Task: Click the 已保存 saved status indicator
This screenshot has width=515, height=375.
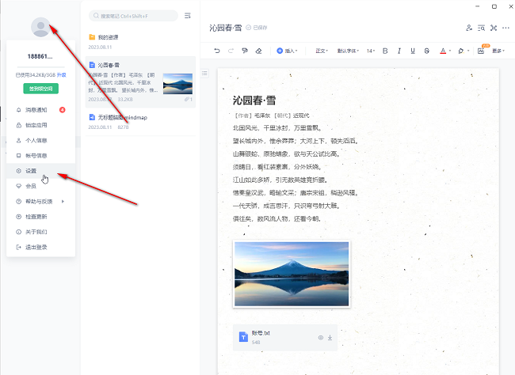Action: pos(257,28)
